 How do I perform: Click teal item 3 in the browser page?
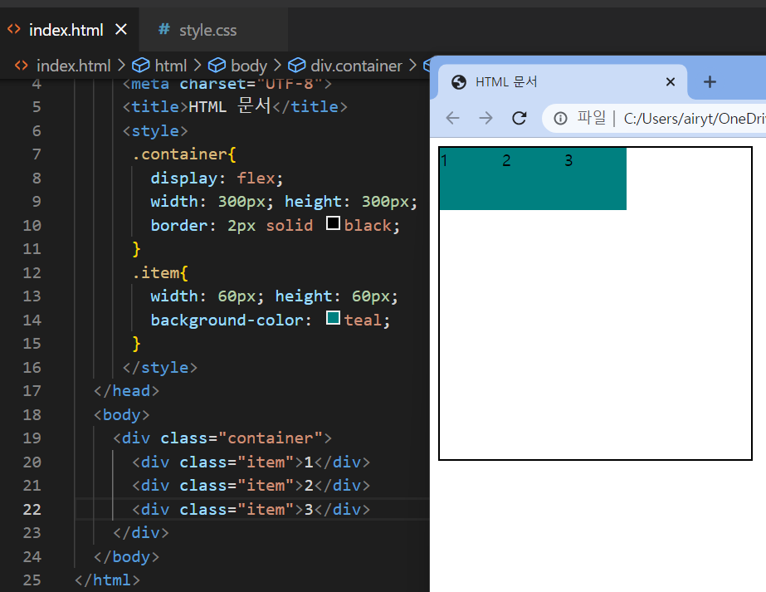click(x=595, y=179)
